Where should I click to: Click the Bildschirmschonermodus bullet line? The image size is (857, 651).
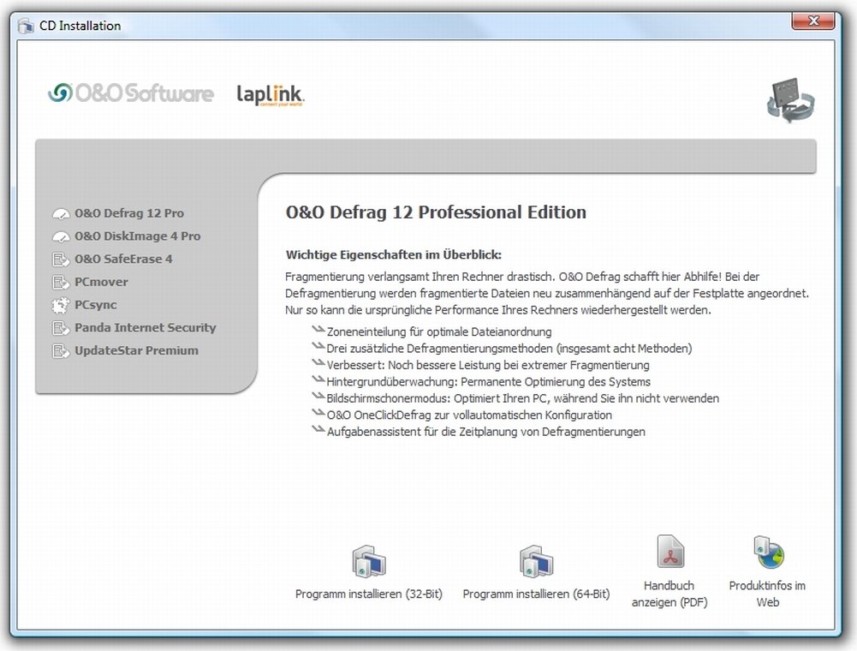click(522, 398)
